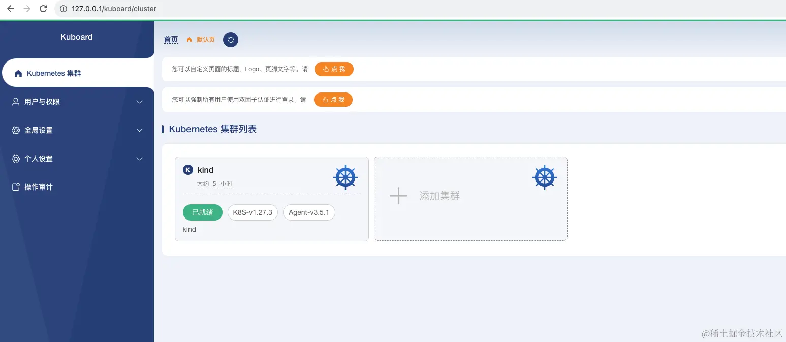Viewport: 786px width, 342px height.
Task: Click the 大约 5 小时 timestamp
Action: tap(215, 184)
